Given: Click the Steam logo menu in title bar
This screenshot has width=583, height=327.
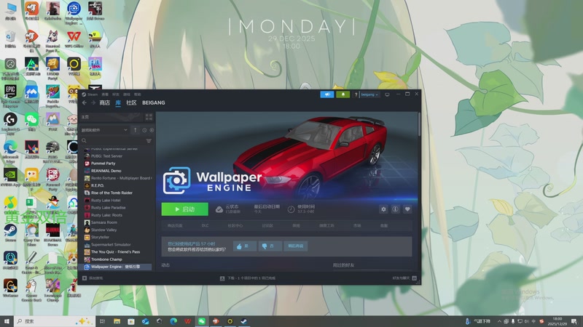Looking at the screenshot, I should point(90,94).
